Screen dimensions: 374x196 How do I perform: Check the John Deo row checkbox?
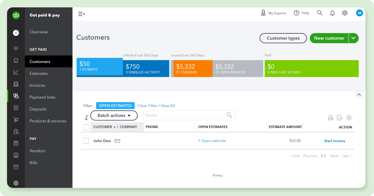(x=86, y=141)
